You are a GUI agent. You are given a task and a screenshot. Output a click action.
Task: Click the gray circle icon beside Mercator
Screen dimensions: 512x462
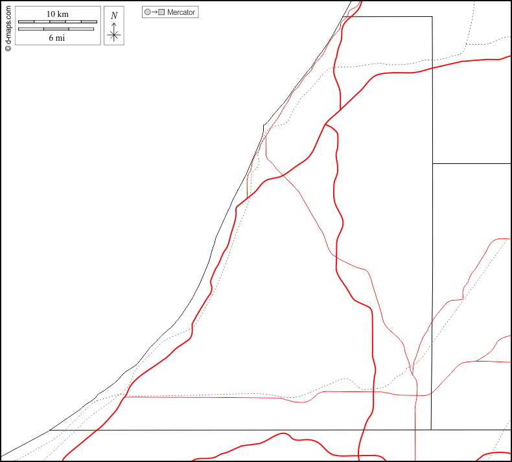pyautogui.click(x=147, y=12)
